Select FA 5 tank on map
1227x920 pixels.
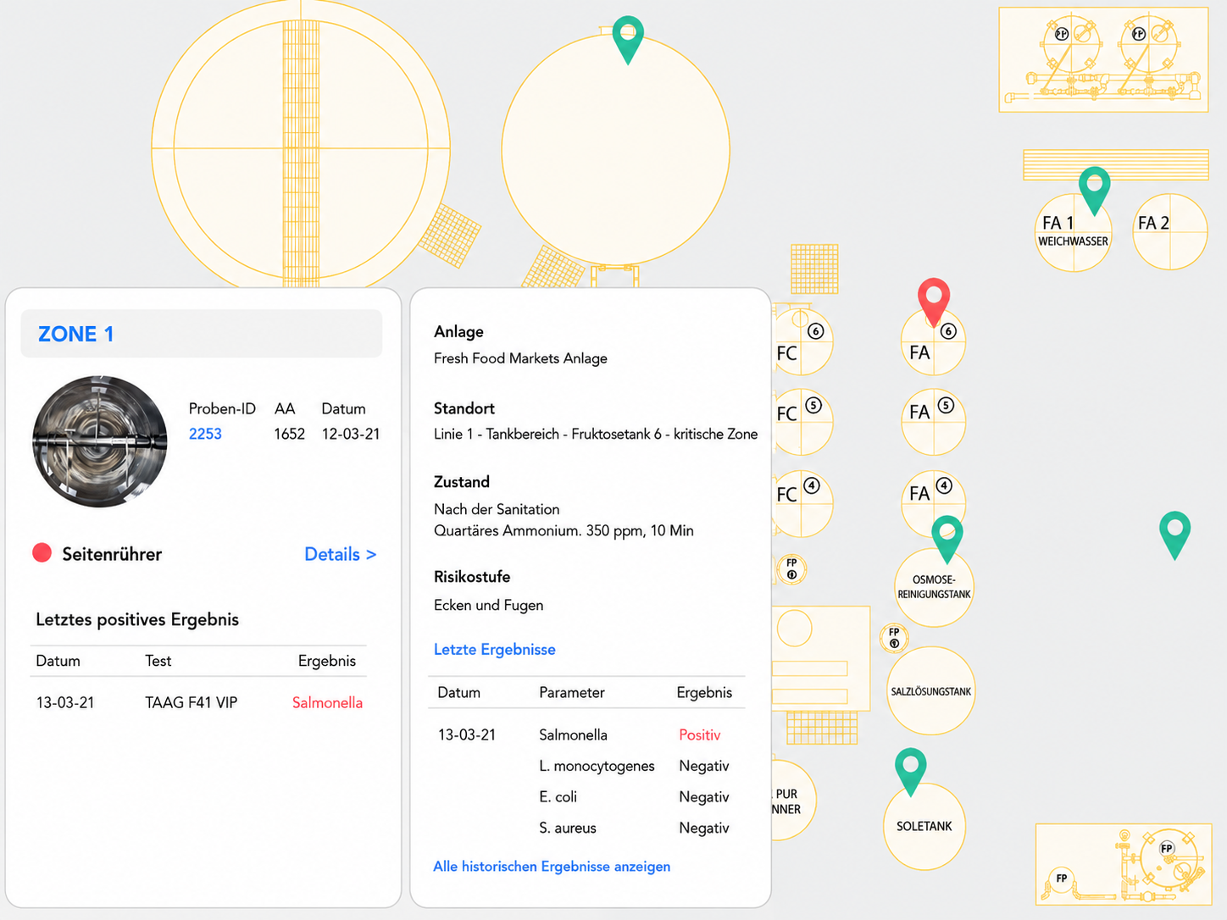pos(933,422)
